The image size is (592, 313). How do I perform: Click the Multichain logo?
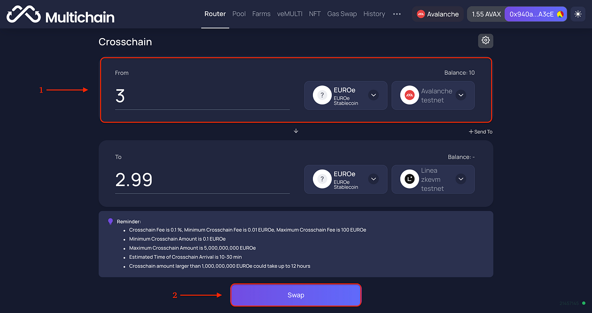(x=60, y=15)
